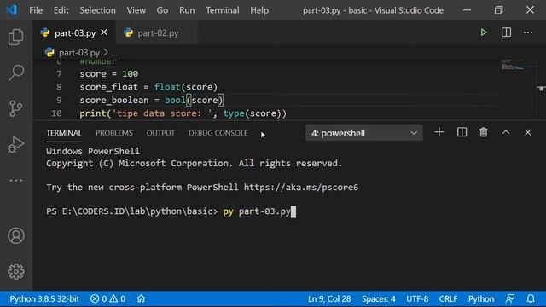Open notifications bell in status bar
546x307 pixels.
point(531,299)
